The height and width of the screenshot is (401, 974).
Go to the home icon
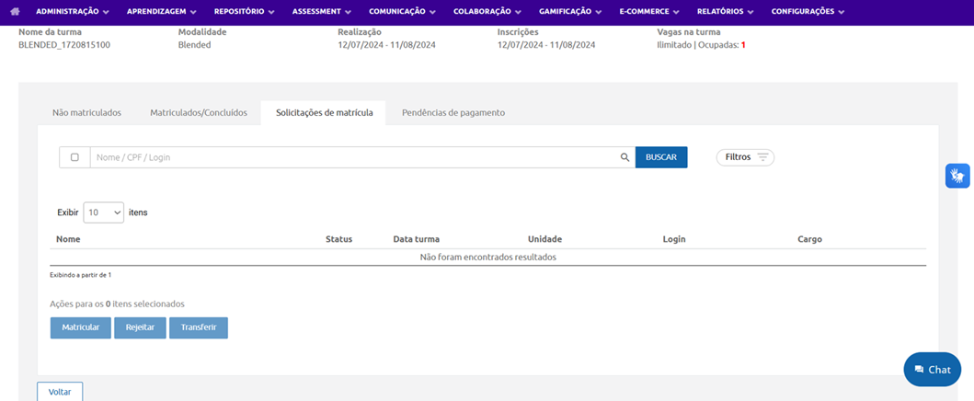(16, 11)
